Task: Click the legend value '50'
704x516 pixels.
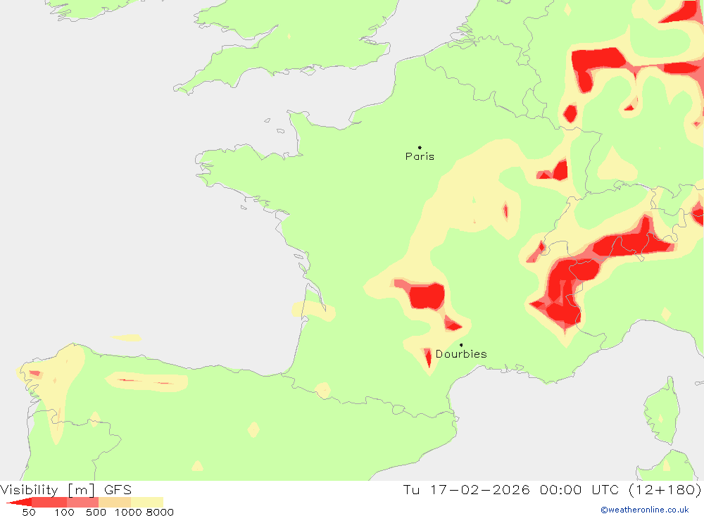Action: (x=29, y=512)
